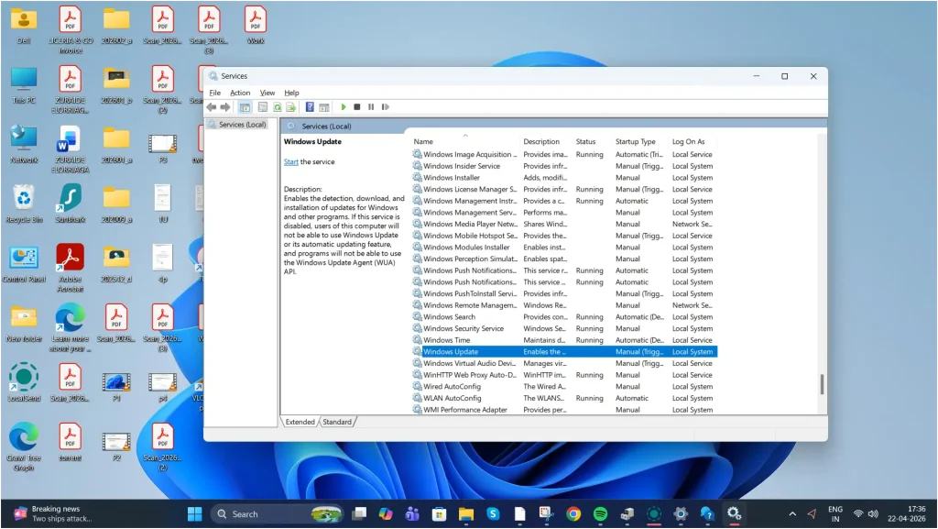The image size is (938, 529).
Task: Start the service using the green play toolbar icon
Action: [x=343, y=106]
